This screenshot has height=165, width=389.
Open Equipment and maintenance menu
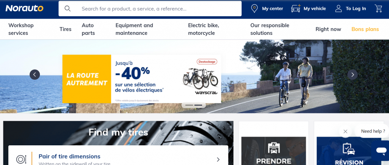pyautogui.click(x=134, y=29)
